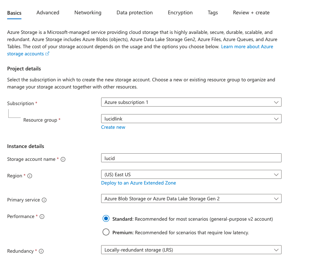The height and width of the screenshot is (270, 312).
Task: Switch to the Encryption tab
Action: coord(180,12)
